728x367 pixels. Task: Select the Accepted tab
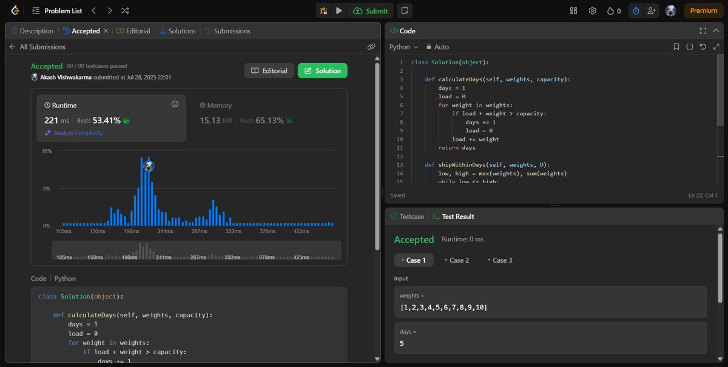pos(82,31)
